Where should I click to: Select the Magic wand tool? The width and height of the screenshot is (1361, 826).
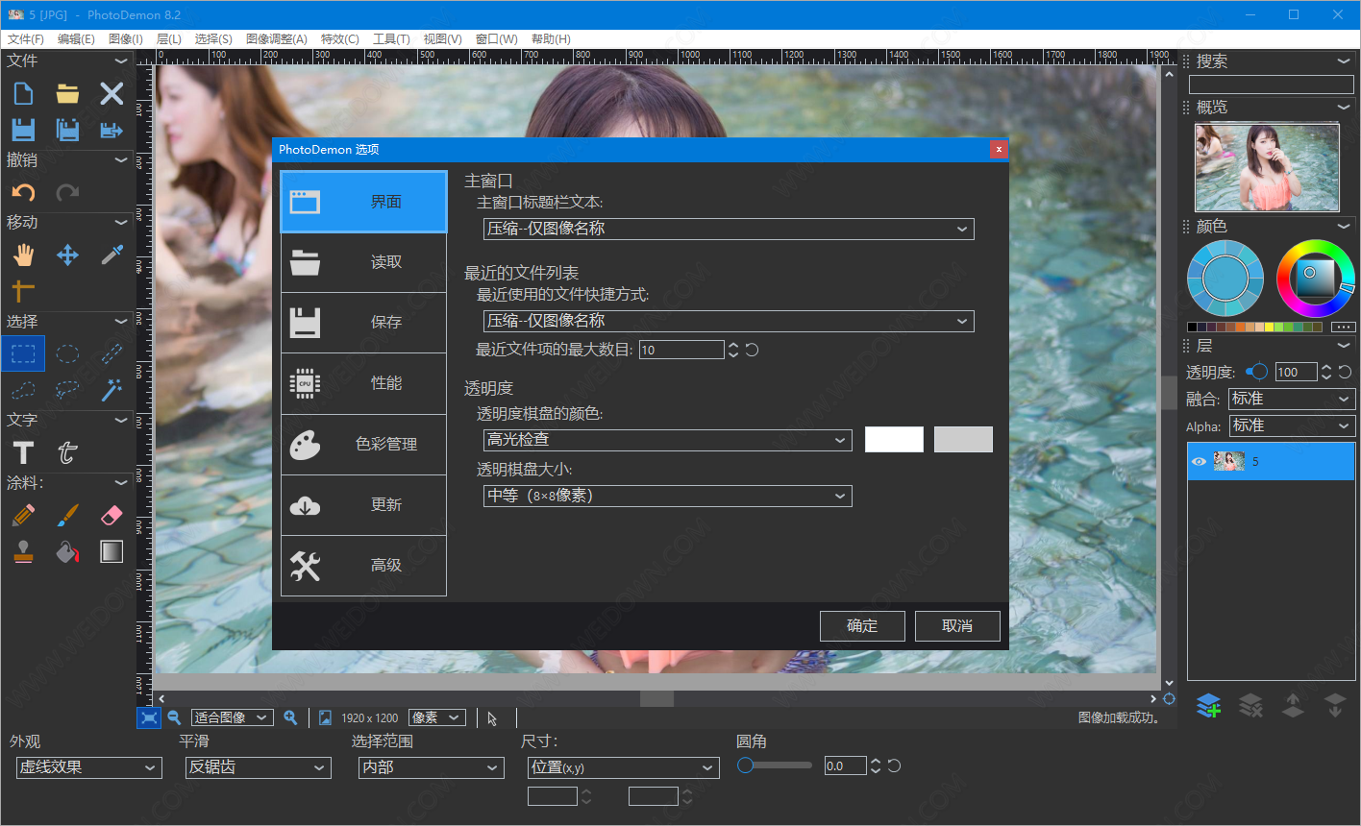[111, 390]
